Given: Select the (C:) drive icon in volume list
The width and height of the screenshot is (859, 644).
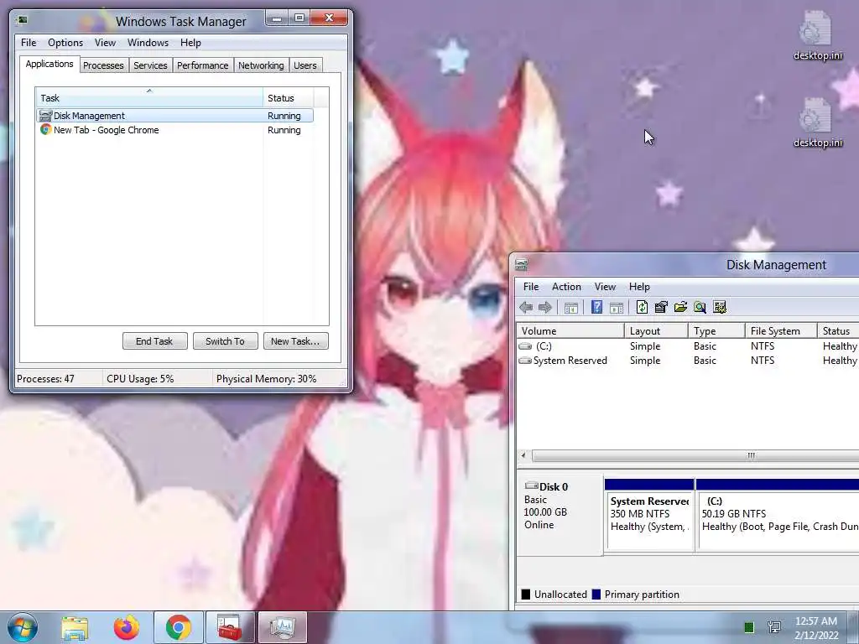Looking at the screenshot, I should click(525, 346).
